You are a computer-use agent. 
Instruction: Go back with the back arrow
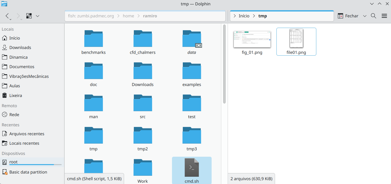pos(8,16)
